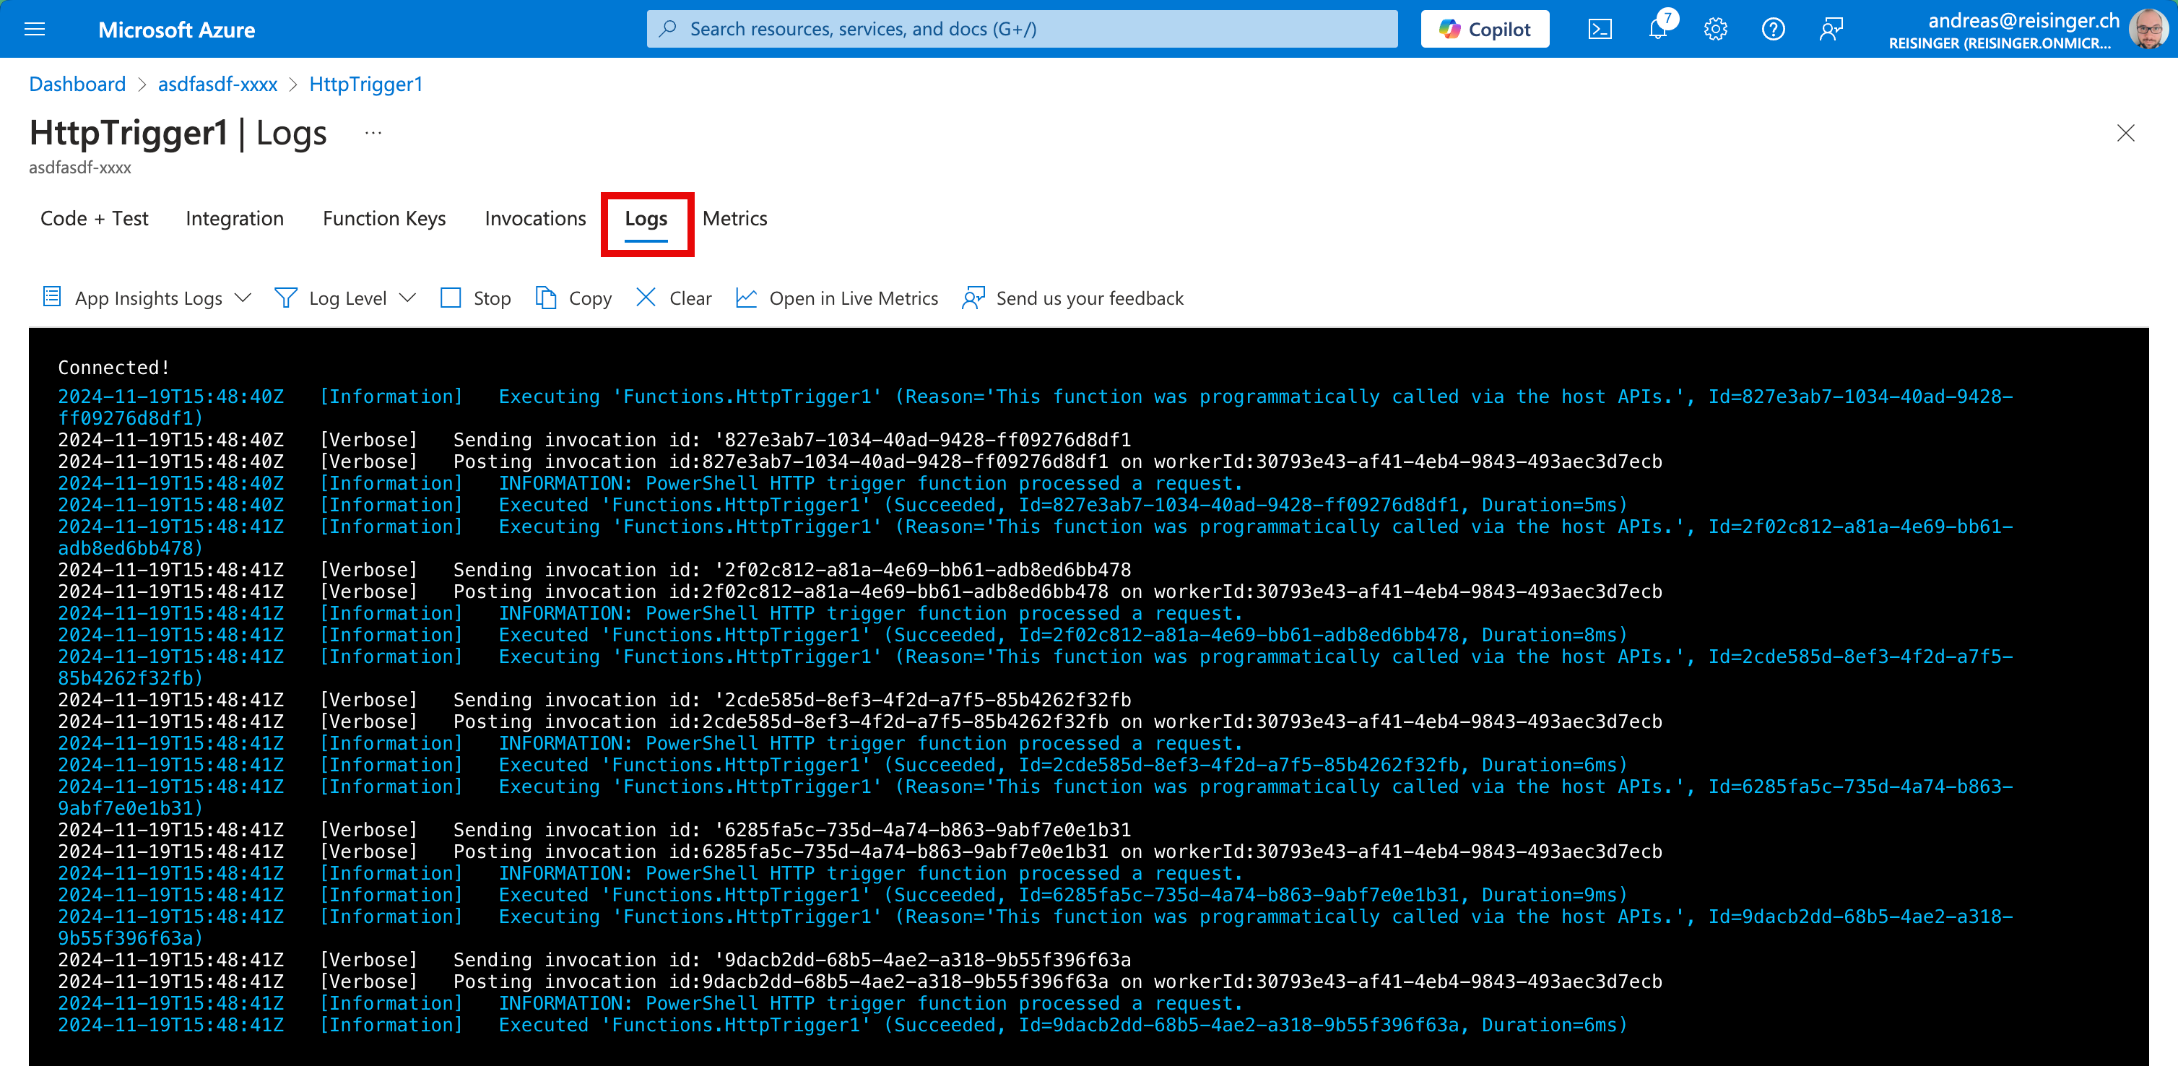Go to Microsoft Azure home
This screenshot has width=2178, height=1066.
(176, 30)
